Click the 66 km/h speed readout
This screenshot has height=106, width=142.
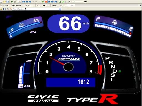pos(69,24)
